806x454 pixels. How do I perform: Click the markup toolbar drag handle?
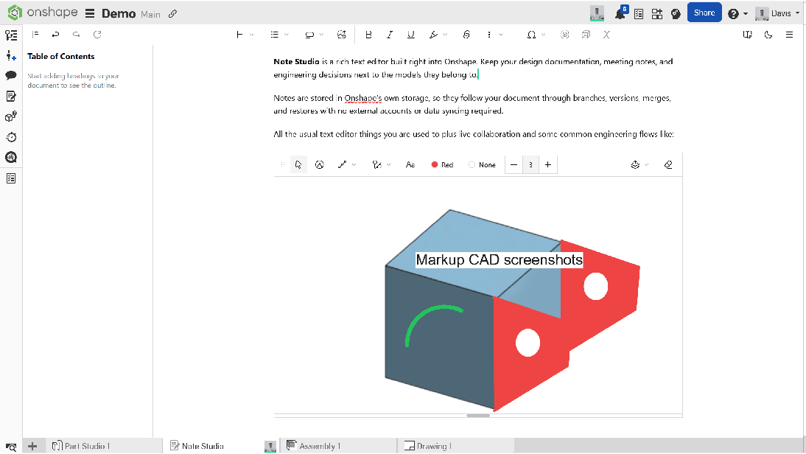pyautogui.click(x=282, y=164)
